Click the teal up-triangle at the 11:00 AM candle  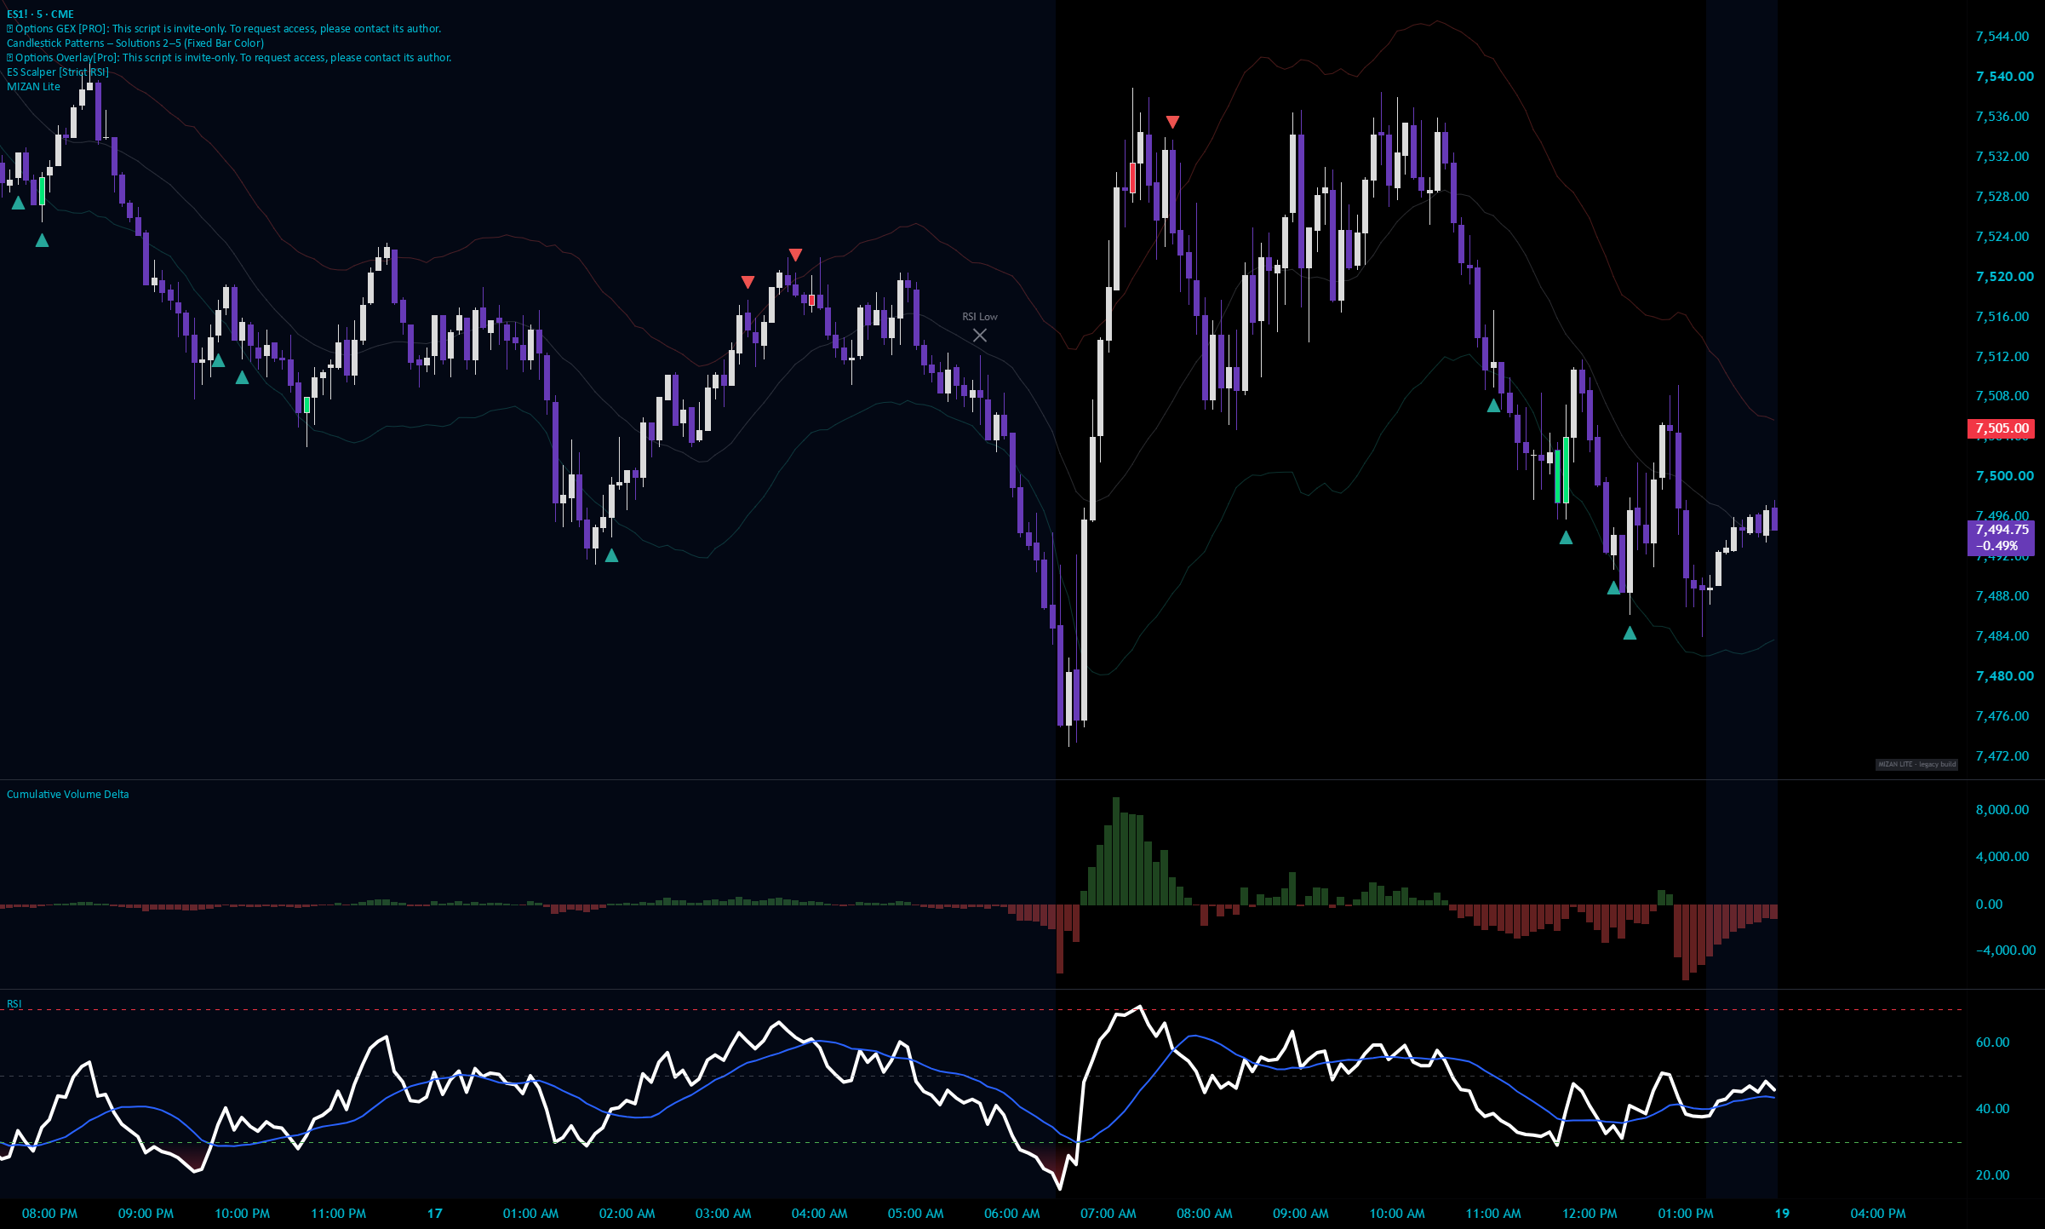1493,405
